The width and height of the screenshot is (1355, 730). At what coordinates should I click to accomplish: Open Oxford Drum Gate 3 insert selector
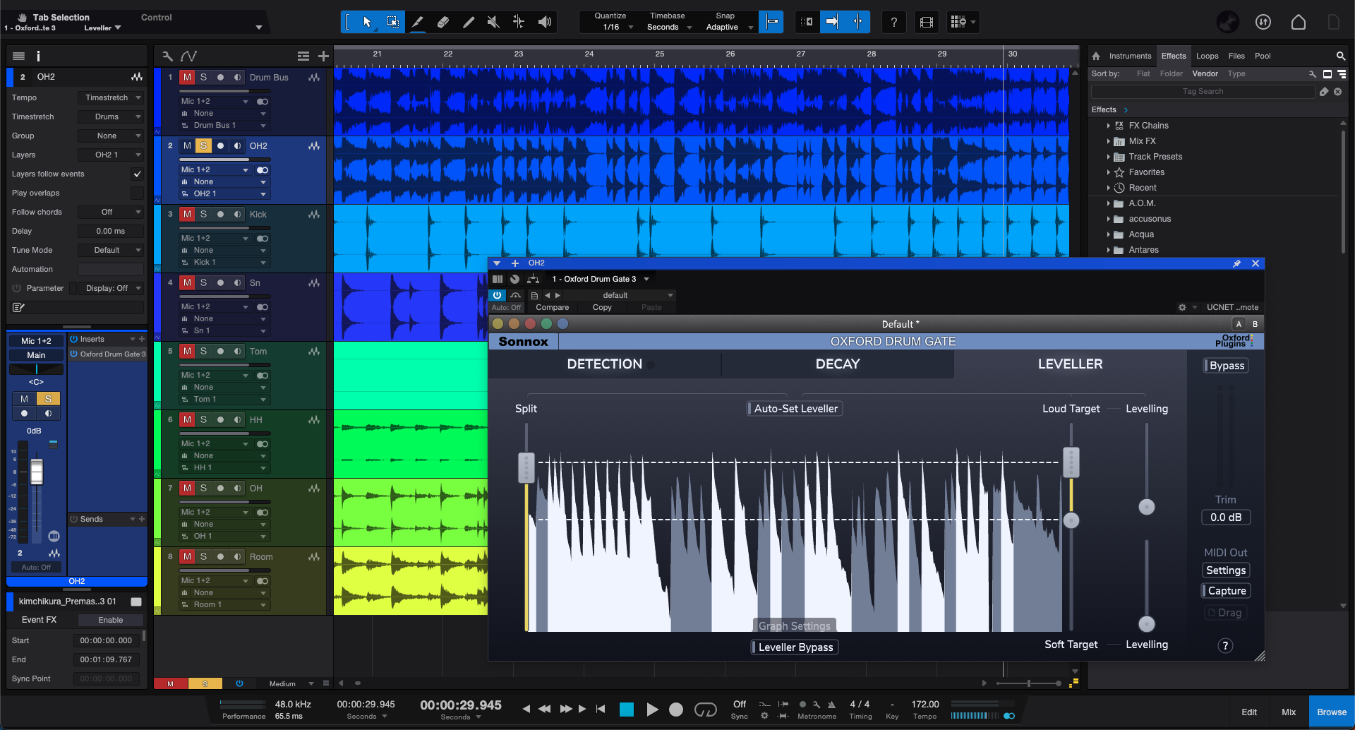(601, 279)
